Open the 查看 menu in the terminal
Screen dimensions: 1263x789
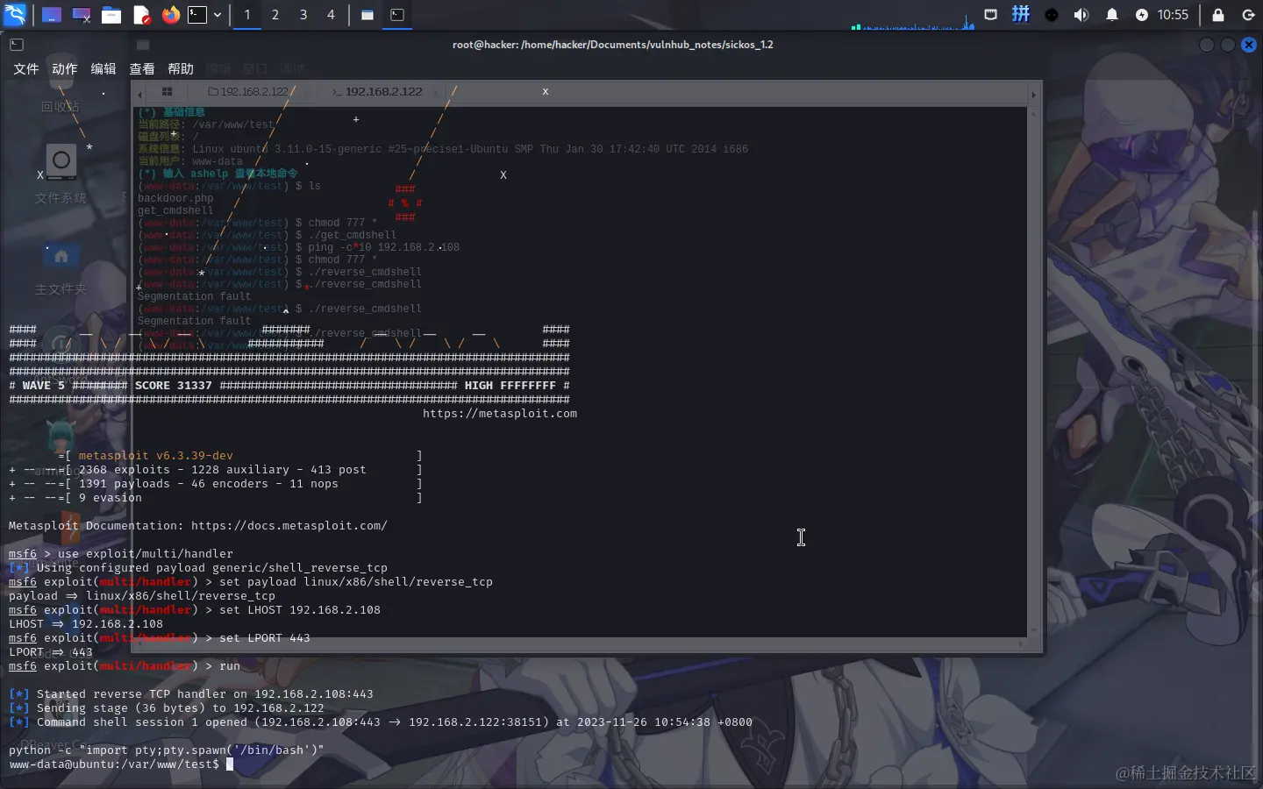142,68
